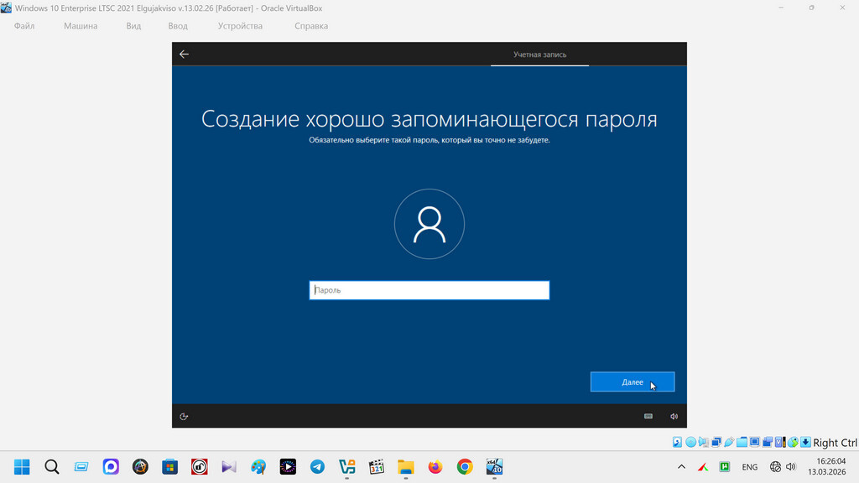
Task: Toggle the narrator volume icon in setup footer
Action: [674, 416]
